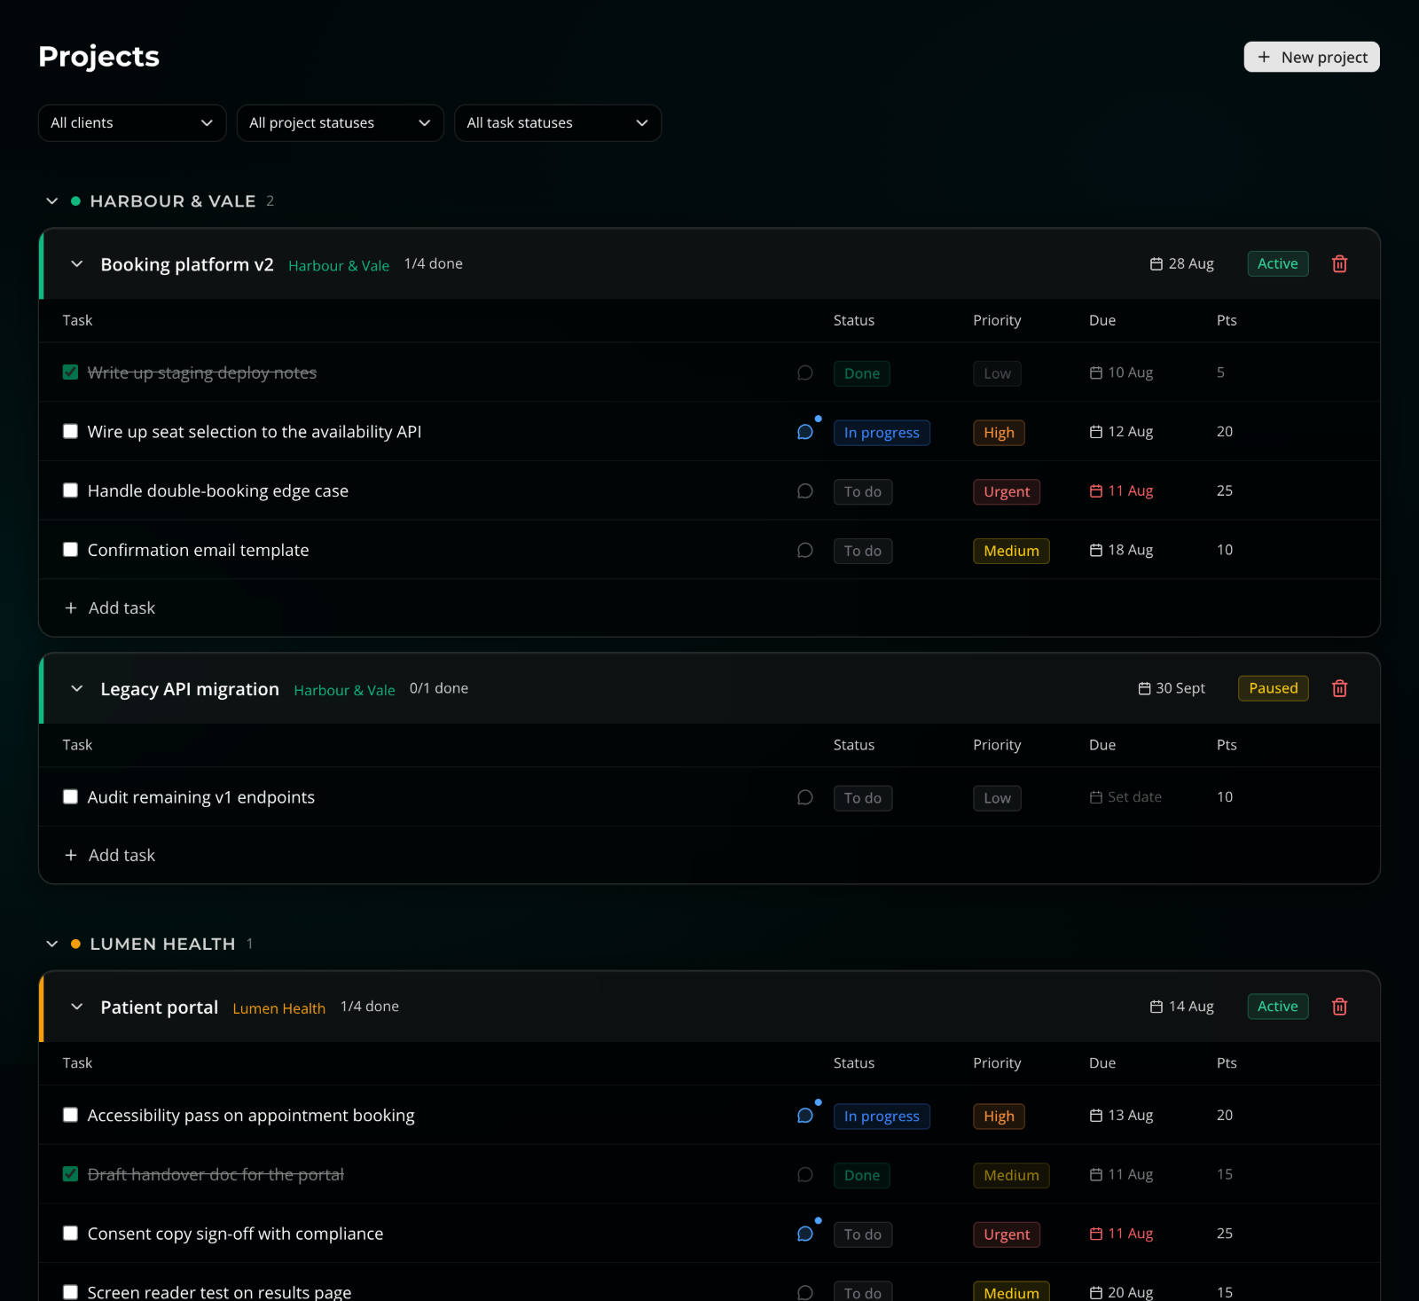This screenshot has width=1419, height=1301.
Task: Add task to Legacy API migration
Action: 110,856
